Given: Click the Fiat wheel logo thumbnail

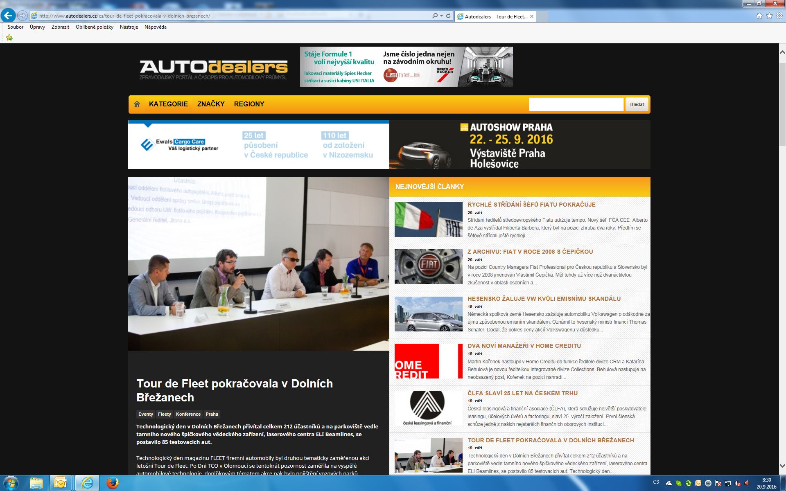Looking at the screenshot, I should click(428, 266).
